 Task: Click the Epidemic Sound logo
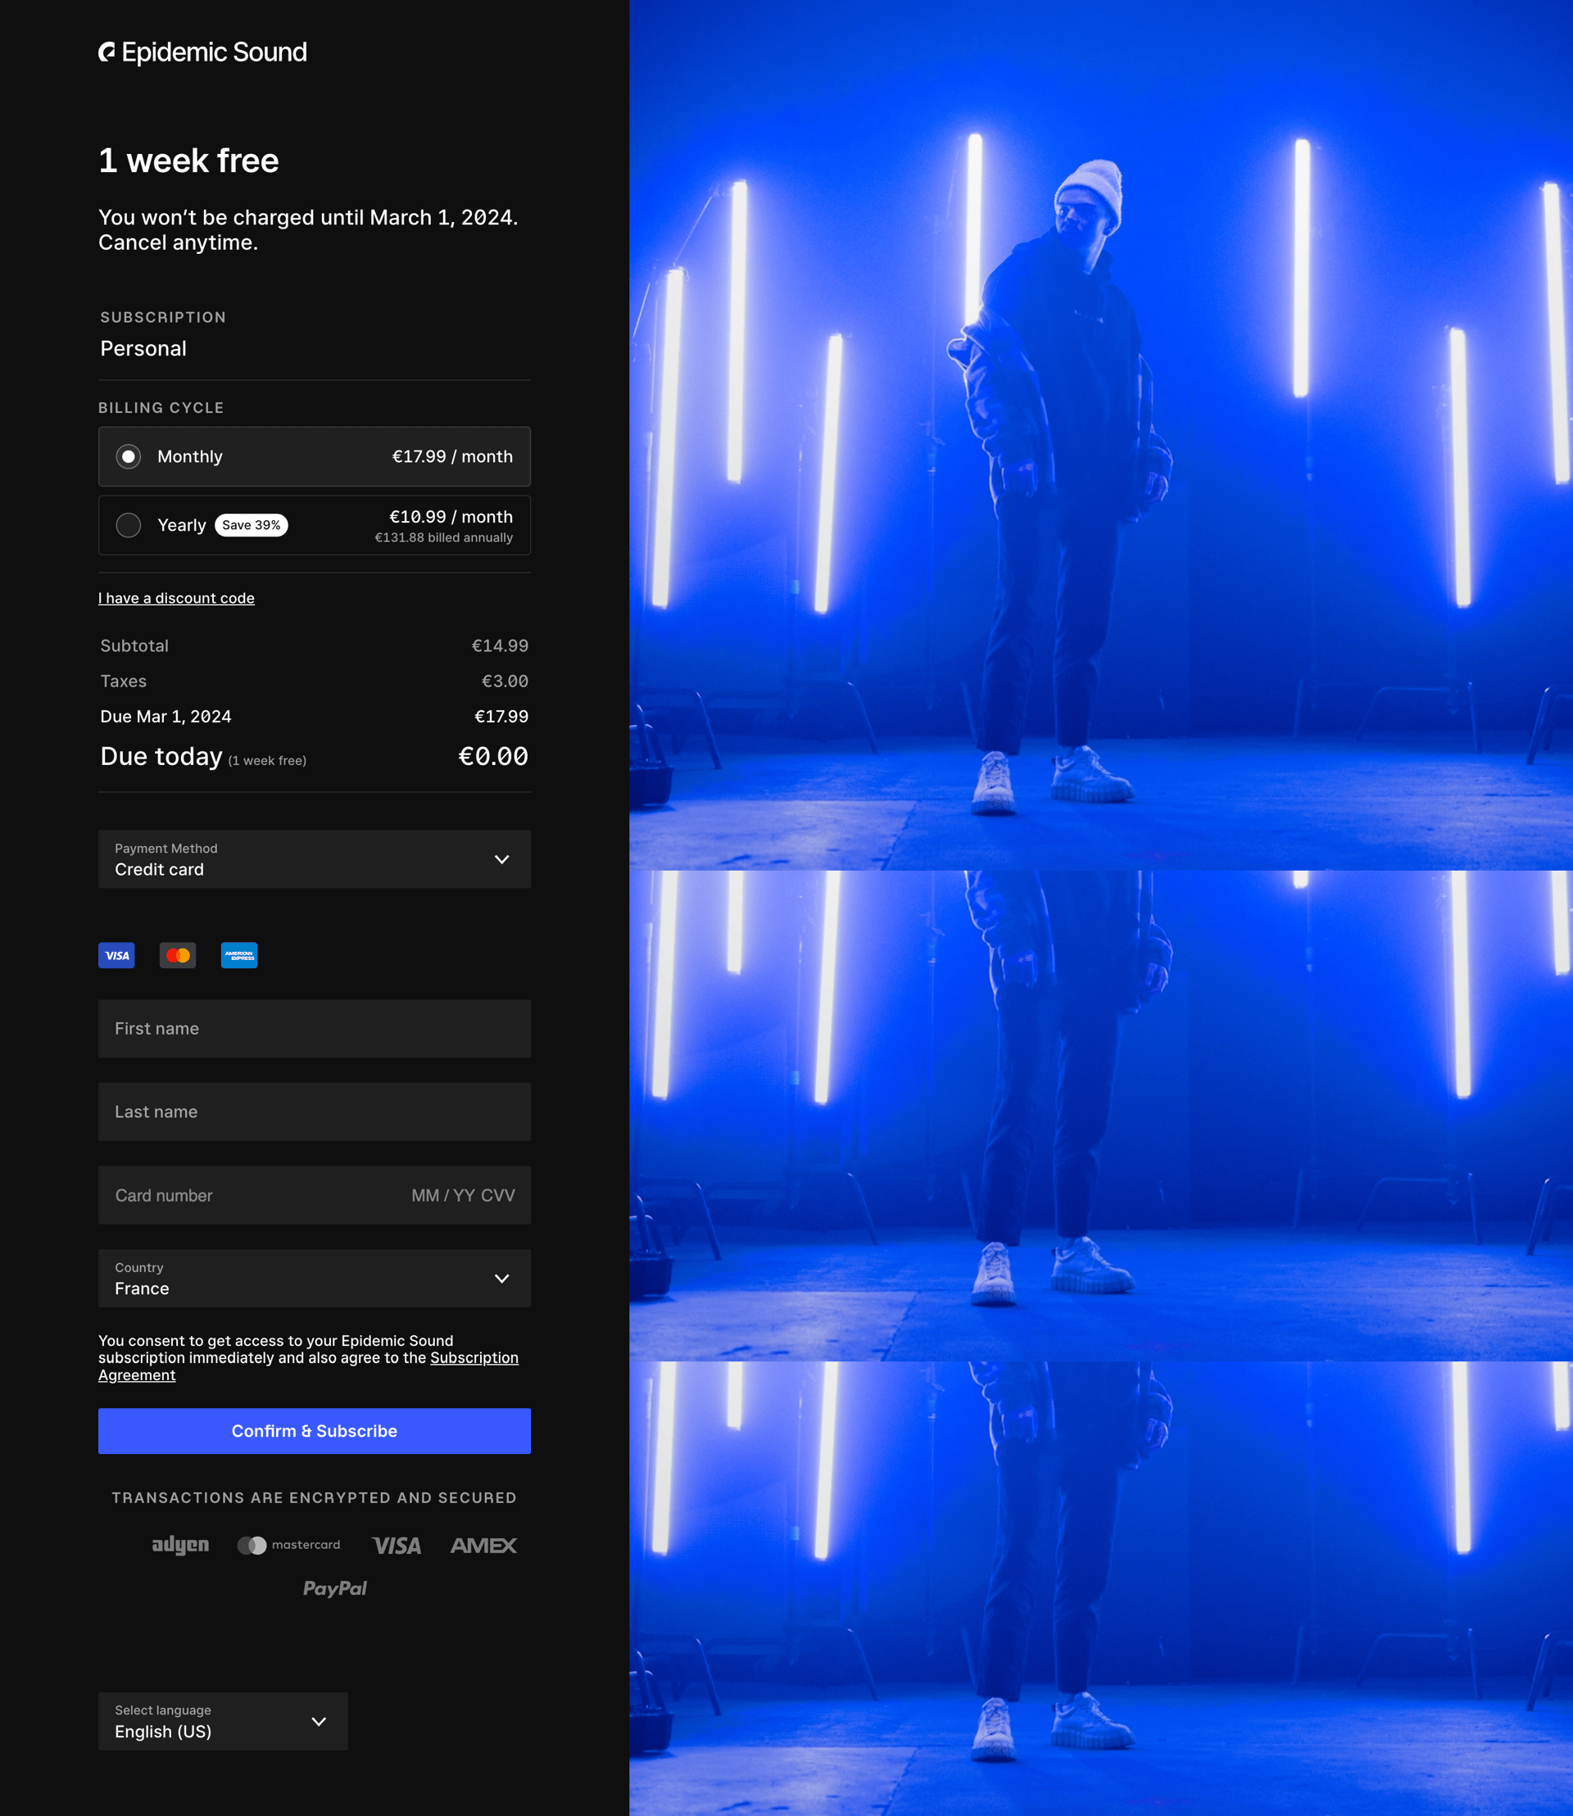pyautogui.click(x=203, y=52)
